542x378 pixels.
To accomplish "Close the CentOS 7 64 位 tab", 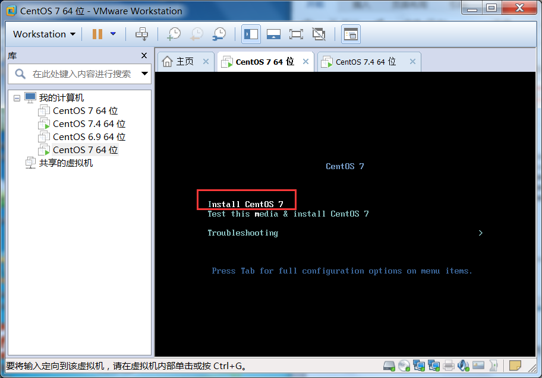I will click(x=305, y=62).
